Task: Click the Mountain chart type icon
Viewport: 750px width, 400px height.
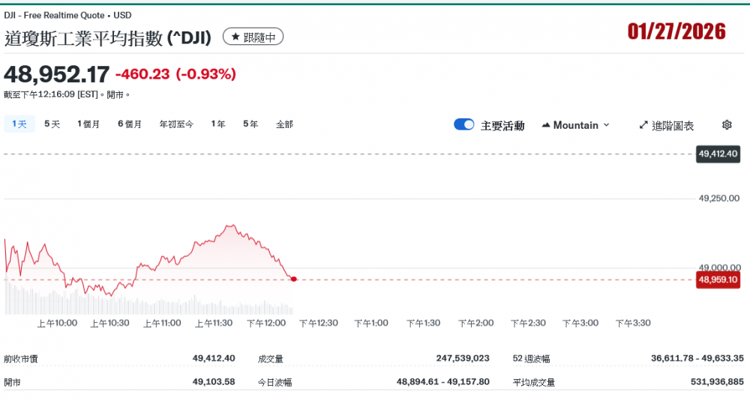Action: [x=545, y=125]
